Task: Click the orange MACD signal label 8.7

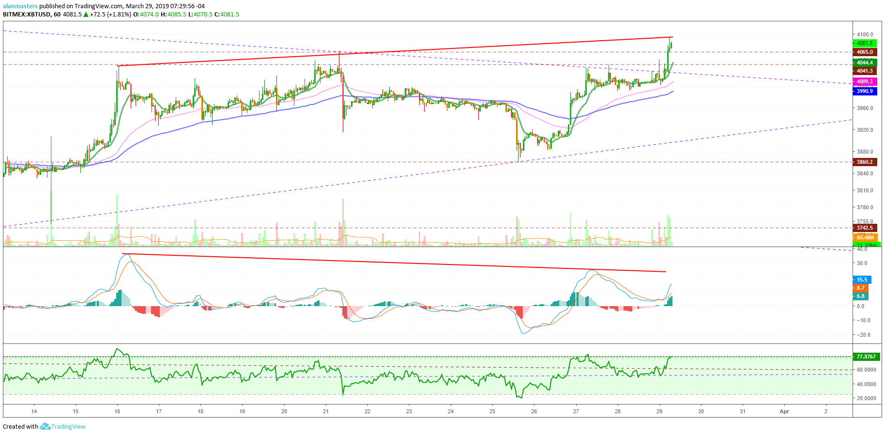Action: [860, 288]
